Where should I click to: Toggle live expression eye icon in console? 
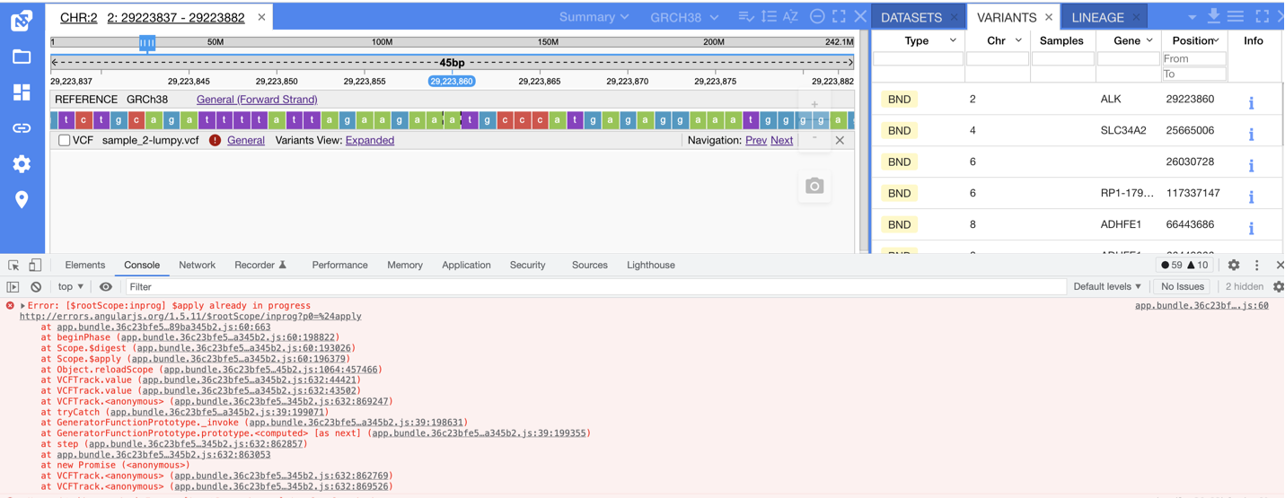click(106, 287)
